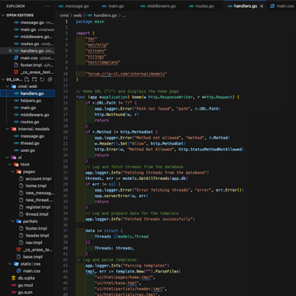This screenshot has height=296, width=296.
Task: Click the "net/http" import string
Action: point(97,44)
